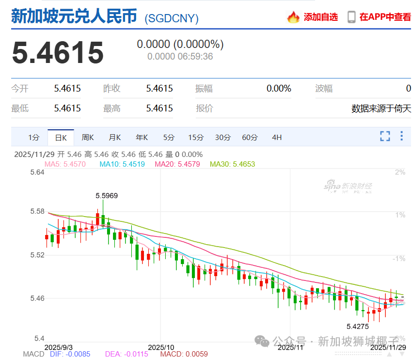412x358 pixels.
Task: Switch to the 周K weekly tab
Action: tap(88, 138)
